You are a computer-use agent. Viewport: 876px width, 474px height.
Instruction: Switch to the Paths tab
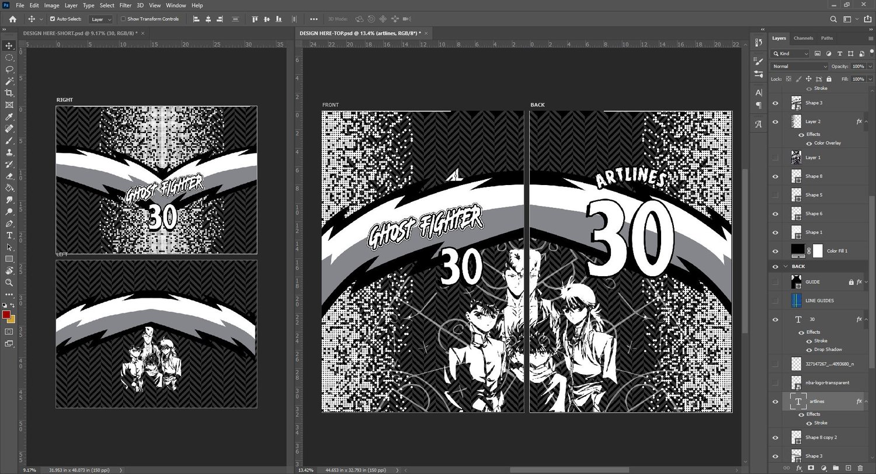tap(827, 38)
